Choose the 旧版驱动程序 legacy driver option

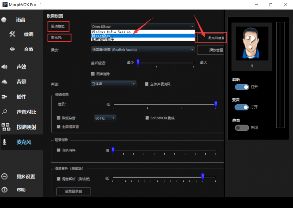pyautogui.click(x=143, y=39)
